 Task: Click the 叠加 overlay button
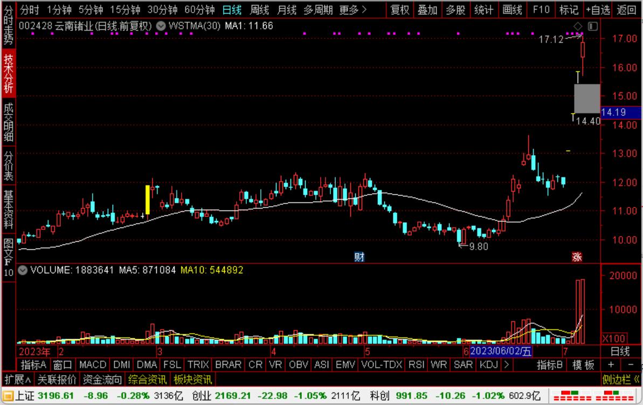pyautogui.click(x=427, y=10)
